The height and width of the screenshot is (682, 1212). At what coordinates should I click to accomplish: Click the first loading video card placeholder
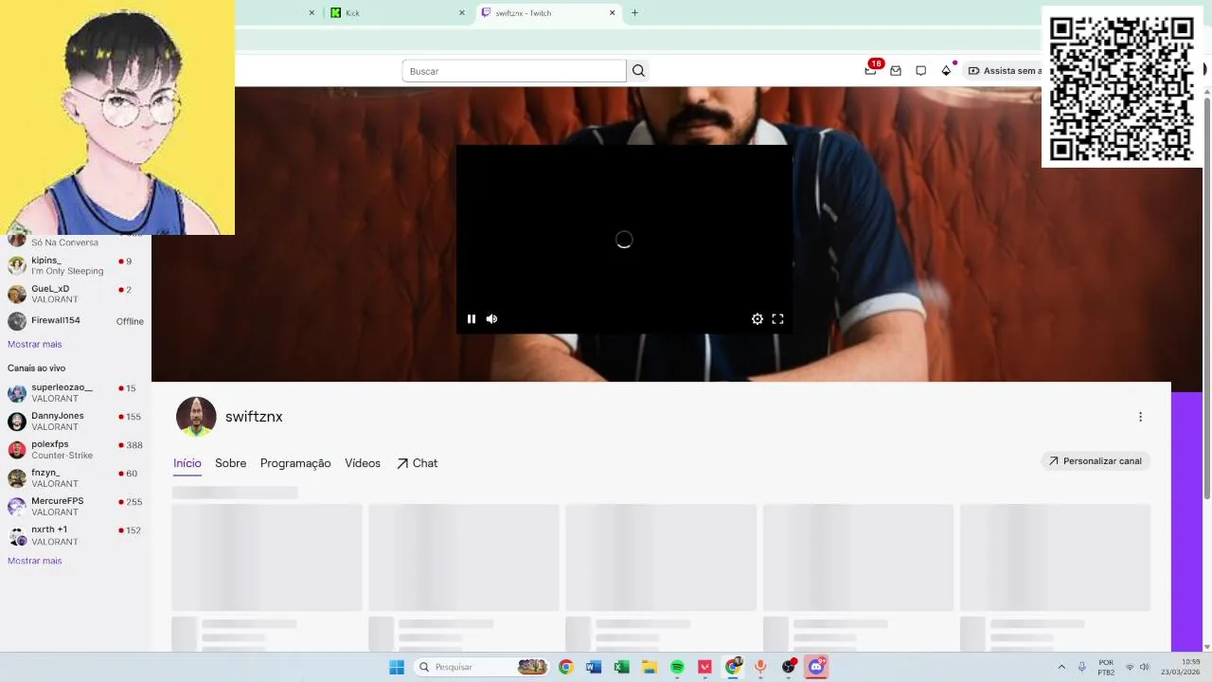coord(267,557)
